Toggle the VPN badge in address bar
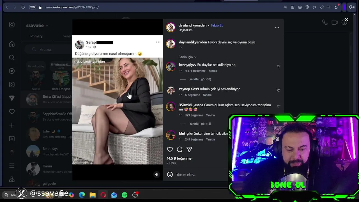The image size is (359, 202). [33, 7]
